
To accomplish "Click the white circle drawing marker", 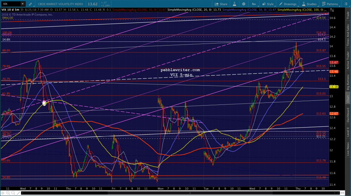I will click(x=44, y=103).
